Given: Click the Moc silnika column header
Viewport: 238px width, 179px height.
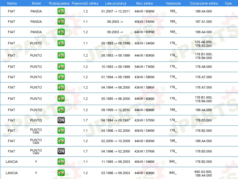Looking at the screenshot, I should pyautogui.click(x=144, y=3).
